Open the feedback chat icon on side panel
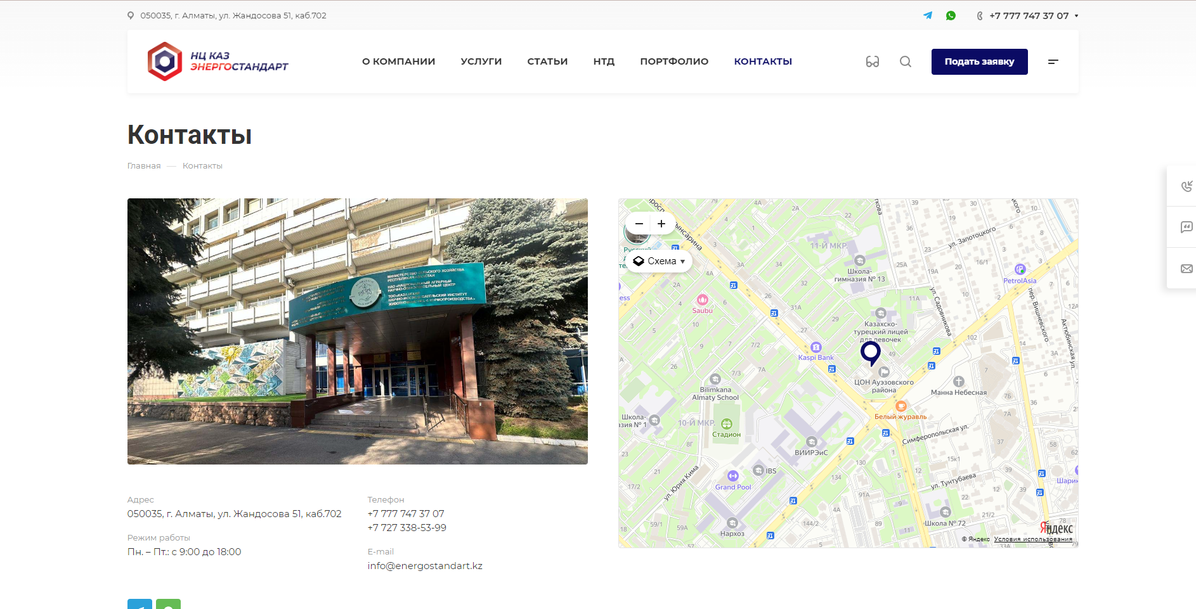Image resolution: width=1196 pixels, height=609 pixels. tap(1186, 227)
